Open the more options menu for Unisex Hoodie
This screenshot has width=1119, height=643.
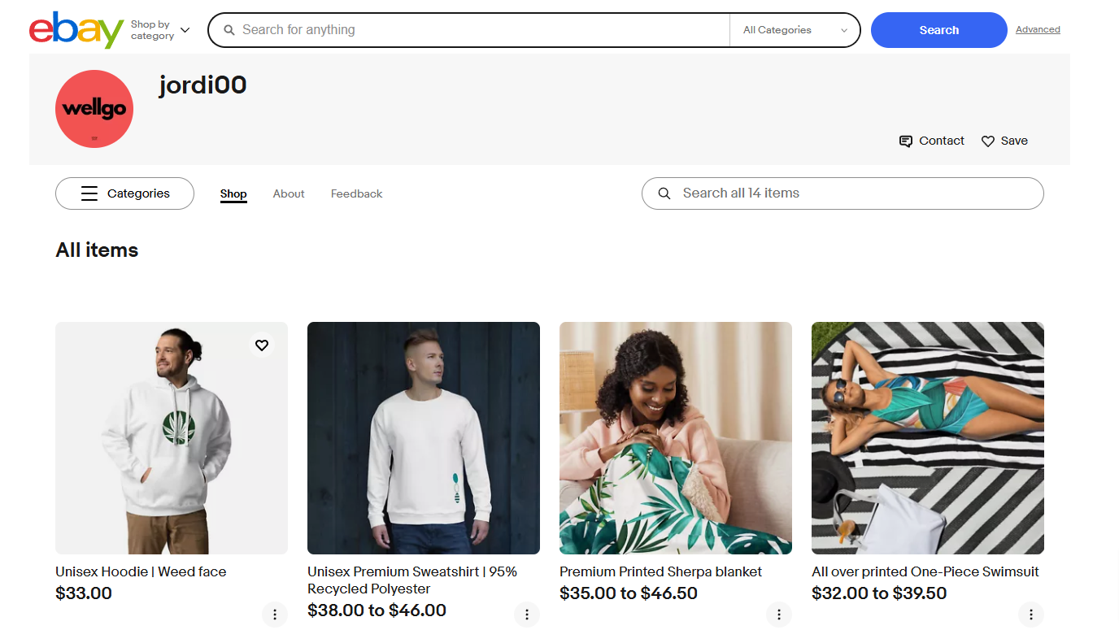pos(275,615)
